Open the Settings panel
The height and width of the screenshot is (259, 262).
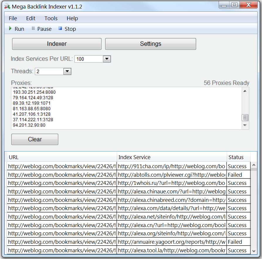click(x=150, y=44)
